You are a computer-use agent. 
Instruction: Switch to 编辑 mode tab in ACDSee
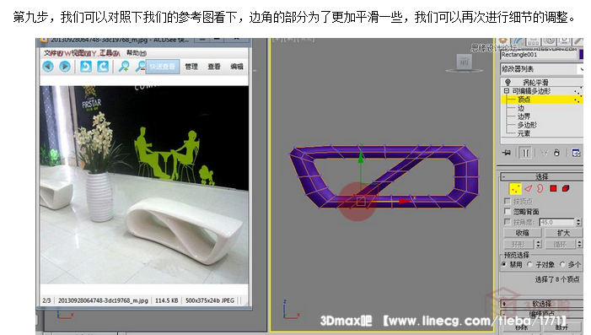(x=237, y=67)
